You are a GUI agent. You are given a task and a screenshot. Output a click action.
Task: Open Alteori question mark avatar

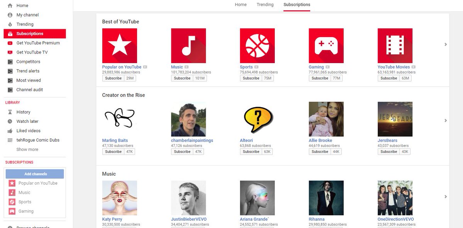257,119
